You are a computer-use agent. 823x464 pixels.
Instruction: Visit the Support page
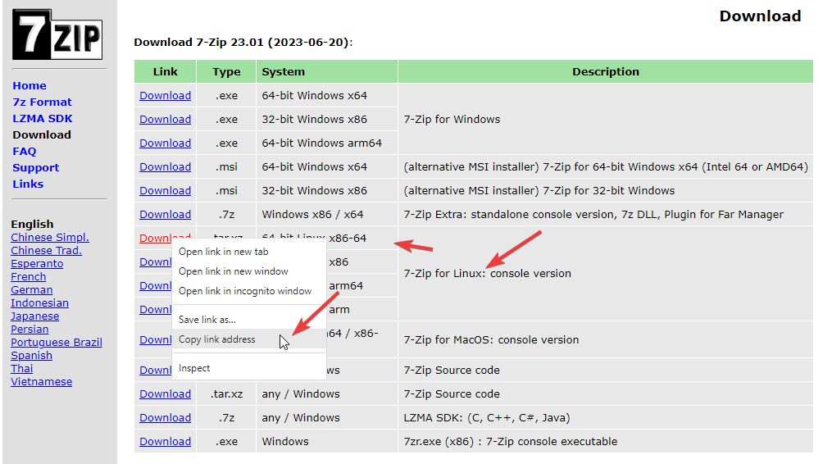(x=36, y=168)
